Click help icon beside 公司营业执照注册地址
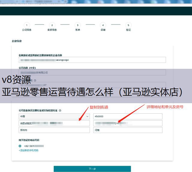This screenshot has height=172, width=192. click(x=60, y=110)
